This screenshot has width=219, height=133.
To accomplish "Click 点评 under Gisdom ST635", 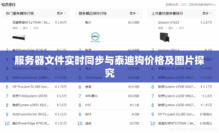I will coord(181,28).
